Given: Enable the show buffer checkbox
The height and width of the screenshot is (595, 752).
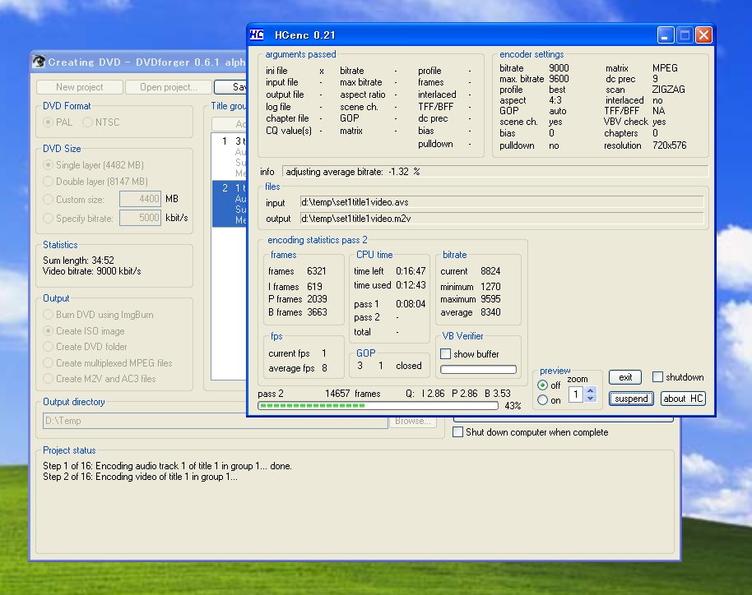Looking at the screenshot, I should pos(446,354).
